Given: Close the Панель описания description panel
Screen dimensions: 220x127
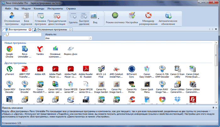Looking at the screenshot, I should pyautogui.click(x=216, y=108).
